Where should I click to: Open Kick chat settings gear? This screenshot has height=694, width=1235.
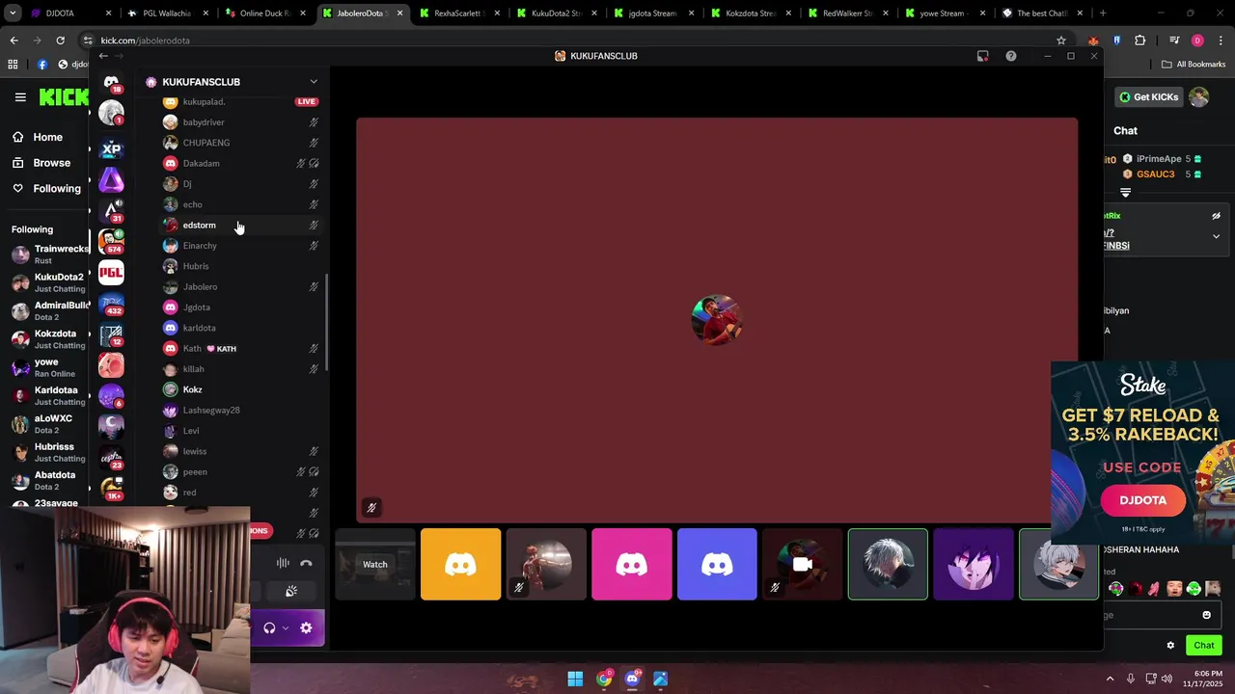point(1170,646)
